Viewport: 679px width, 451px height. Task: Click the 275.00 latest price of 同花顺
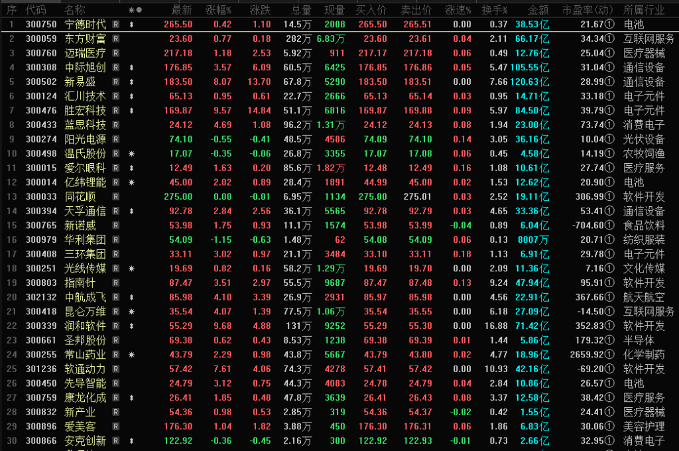[178, 197]
